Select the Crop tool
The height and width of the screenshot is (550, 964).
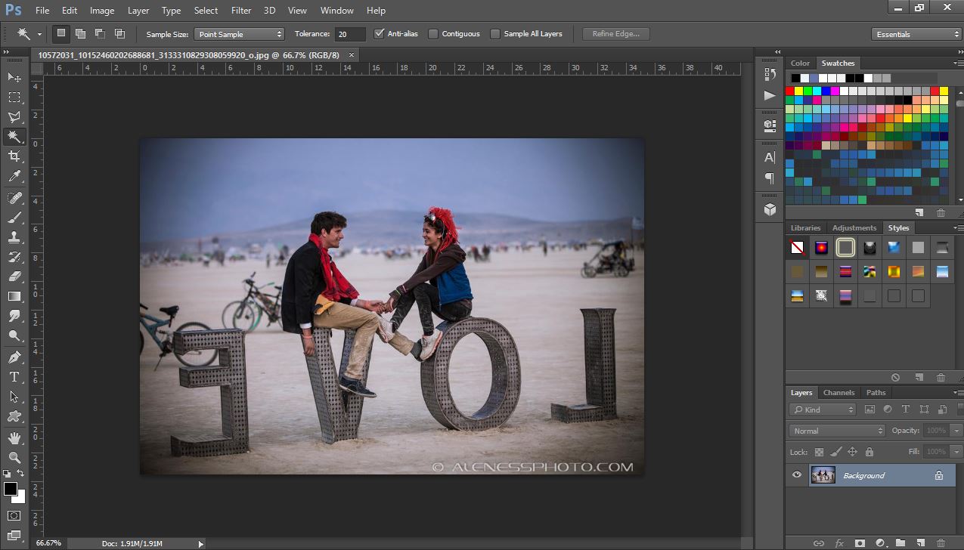pos(14,156)
